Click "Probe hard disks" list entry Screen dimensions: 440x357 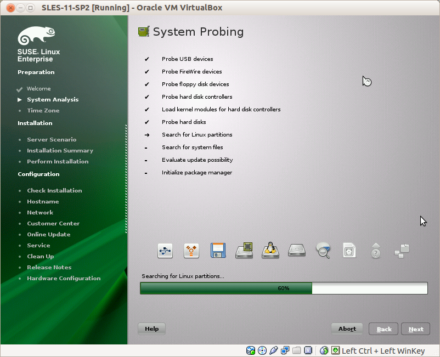[184, 122]
